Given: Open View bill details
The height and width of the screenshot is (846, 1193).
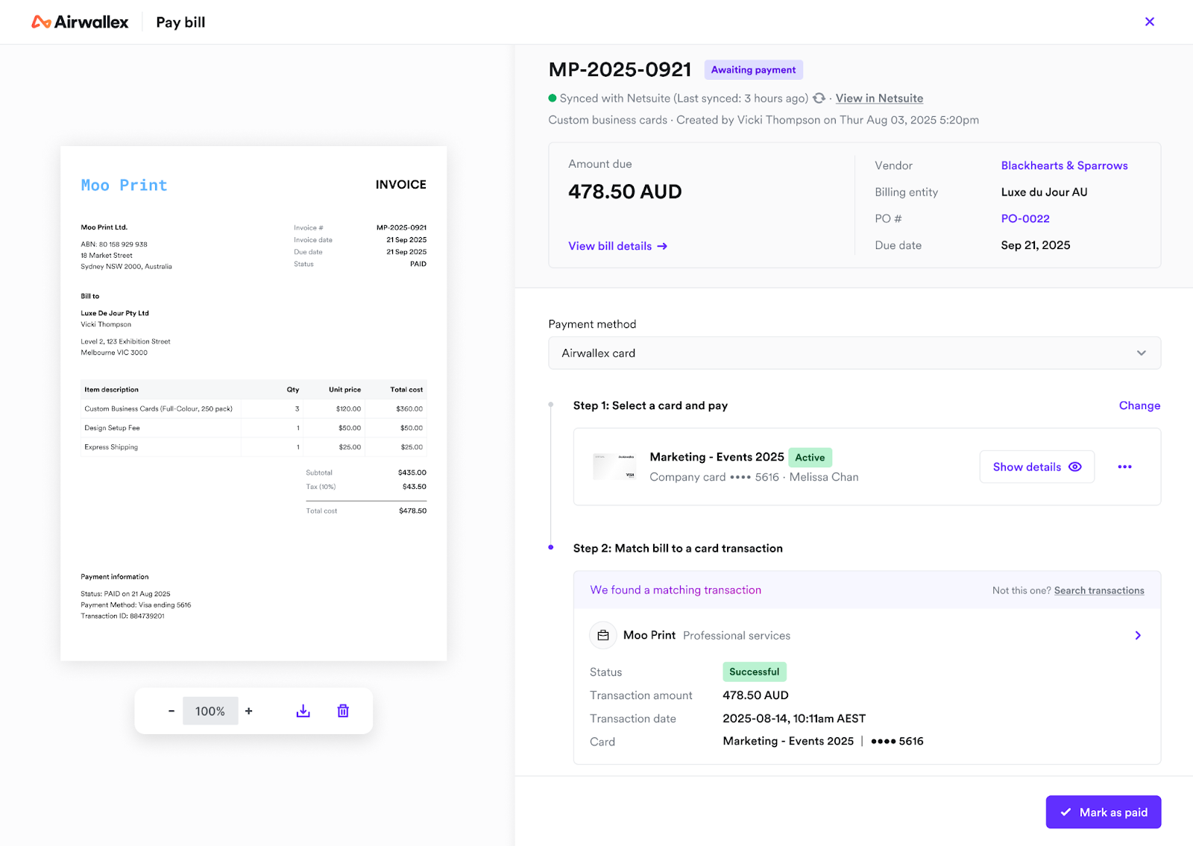Looking at the screenshot, I should (x=617, y=246).
